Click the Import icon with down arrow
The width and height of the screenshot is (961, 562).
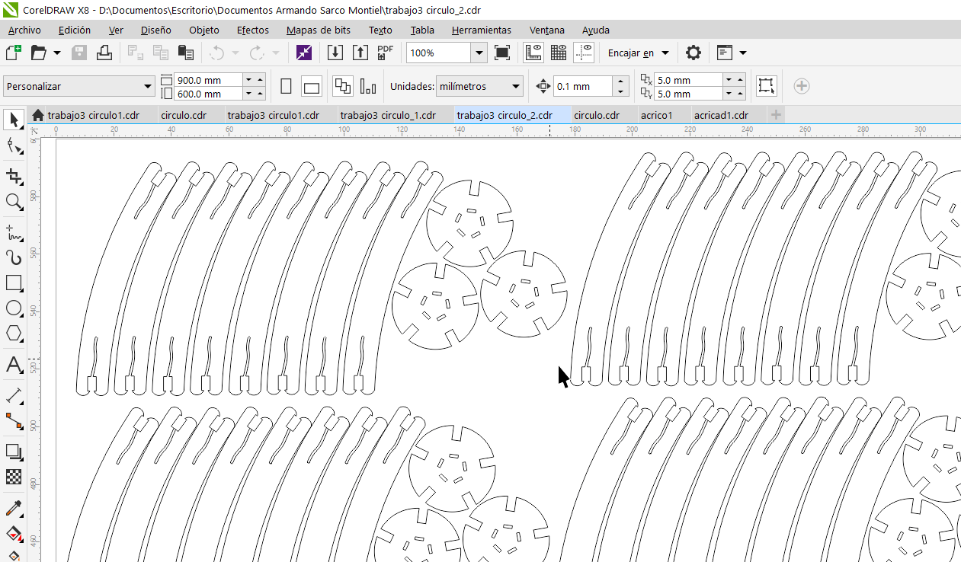(335, 53)
